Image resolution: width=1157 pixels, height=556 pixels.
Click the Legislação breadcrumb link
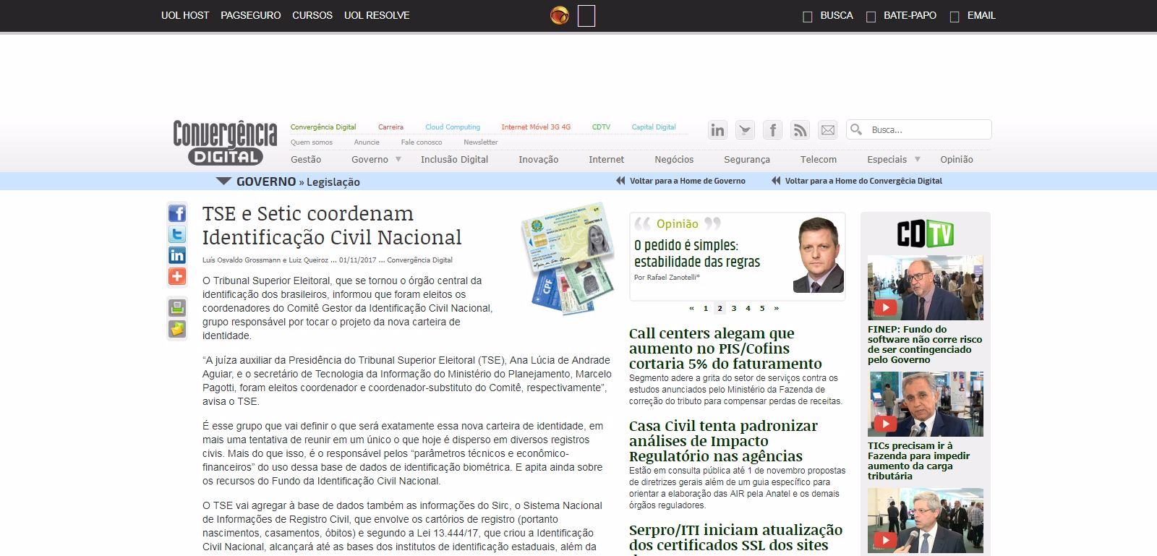(333, 182)
